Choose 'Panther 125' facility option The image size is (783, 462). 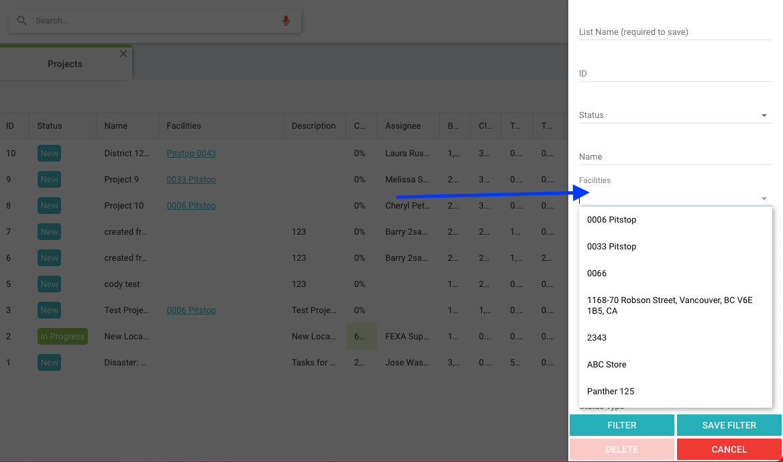tap(610, 392)
